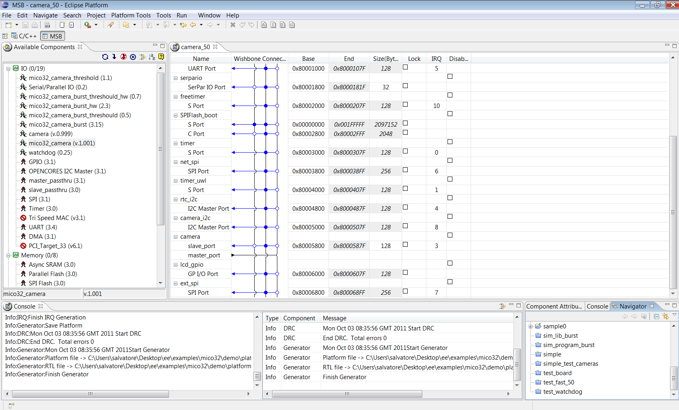Click the mico32_camera name field
This screenshot has width=679, height=410.
tap(42, 294)
